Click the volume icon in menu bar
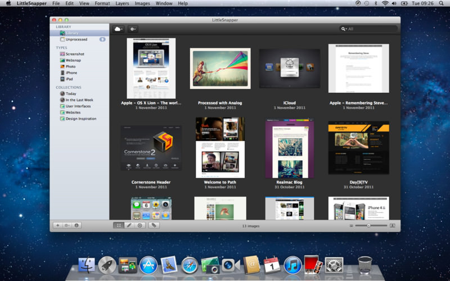 394,3
